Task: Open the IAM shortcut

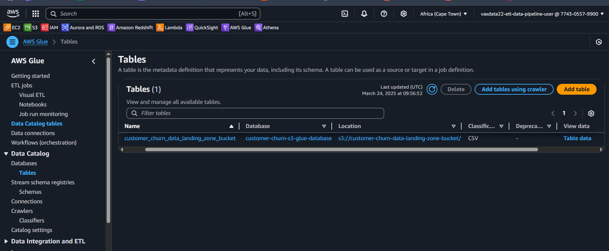Action: [50, 28]
